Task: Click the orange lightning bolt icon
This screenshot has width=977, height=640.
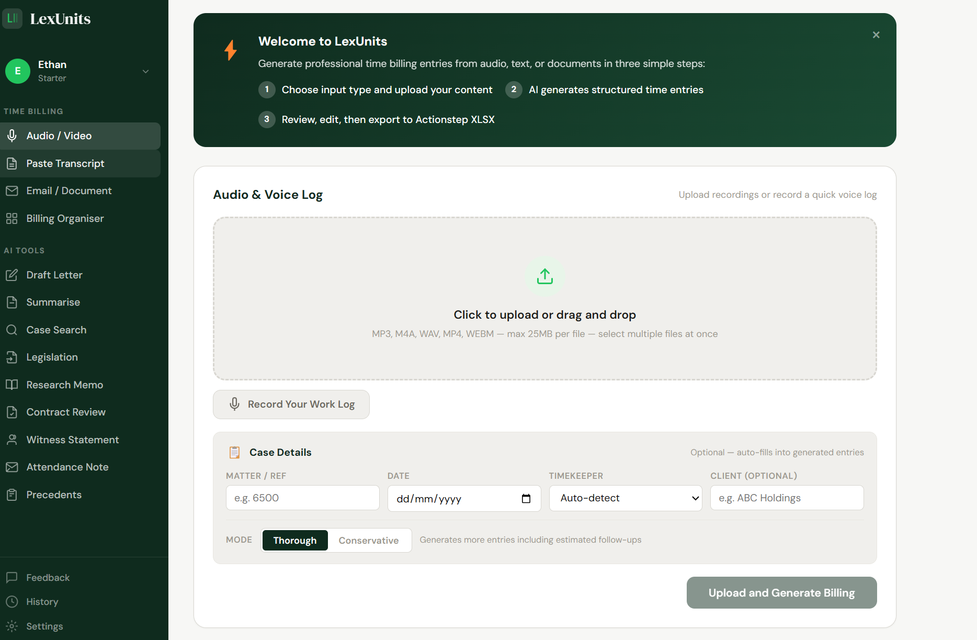Action: tap(231, 50)
